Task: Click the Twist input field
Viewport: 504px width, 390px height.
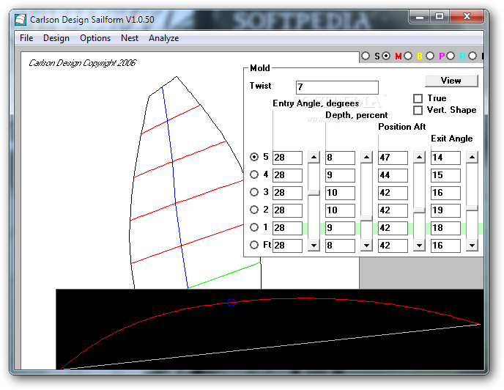Action: coord(337,87)
